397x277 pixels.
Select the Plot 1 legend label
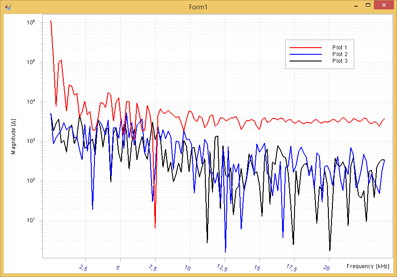click(340, 47)
